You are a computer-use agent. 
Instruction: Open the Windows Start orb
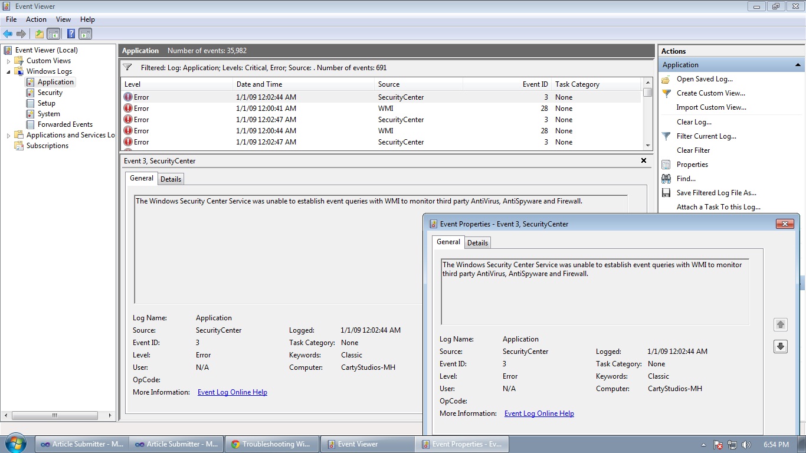(x=15, y=444)
